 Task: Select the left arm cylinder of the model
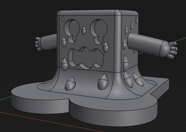[48, 42]
